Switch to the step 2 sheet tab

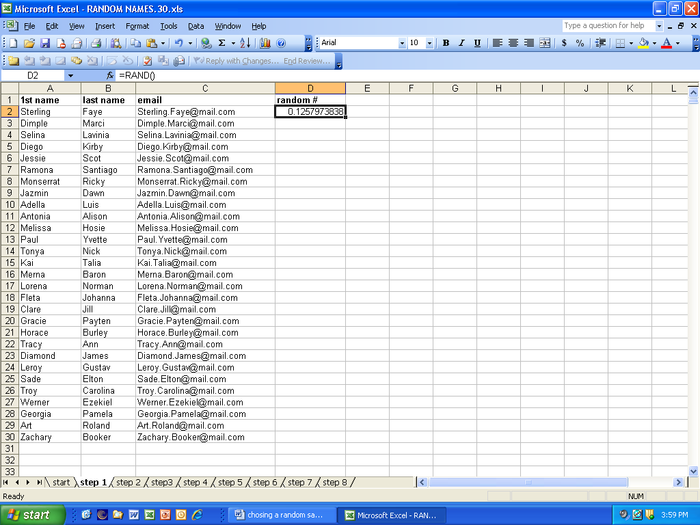[x=128, y=482]
